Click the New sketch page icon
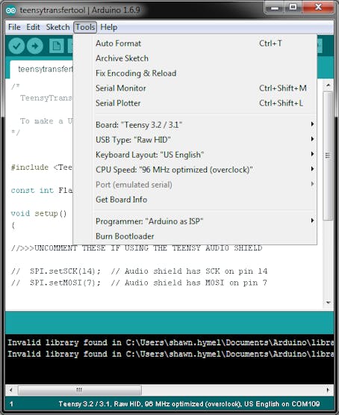339x415 pixels. coord(56,46)
